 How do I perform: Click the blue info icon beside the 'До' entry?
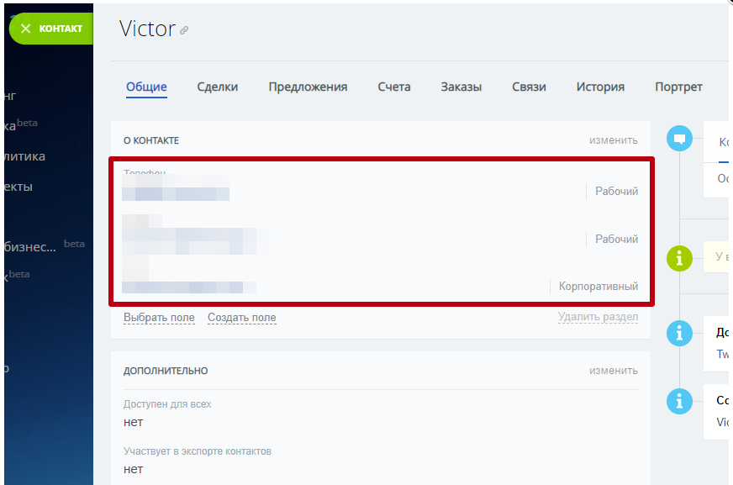679,334
